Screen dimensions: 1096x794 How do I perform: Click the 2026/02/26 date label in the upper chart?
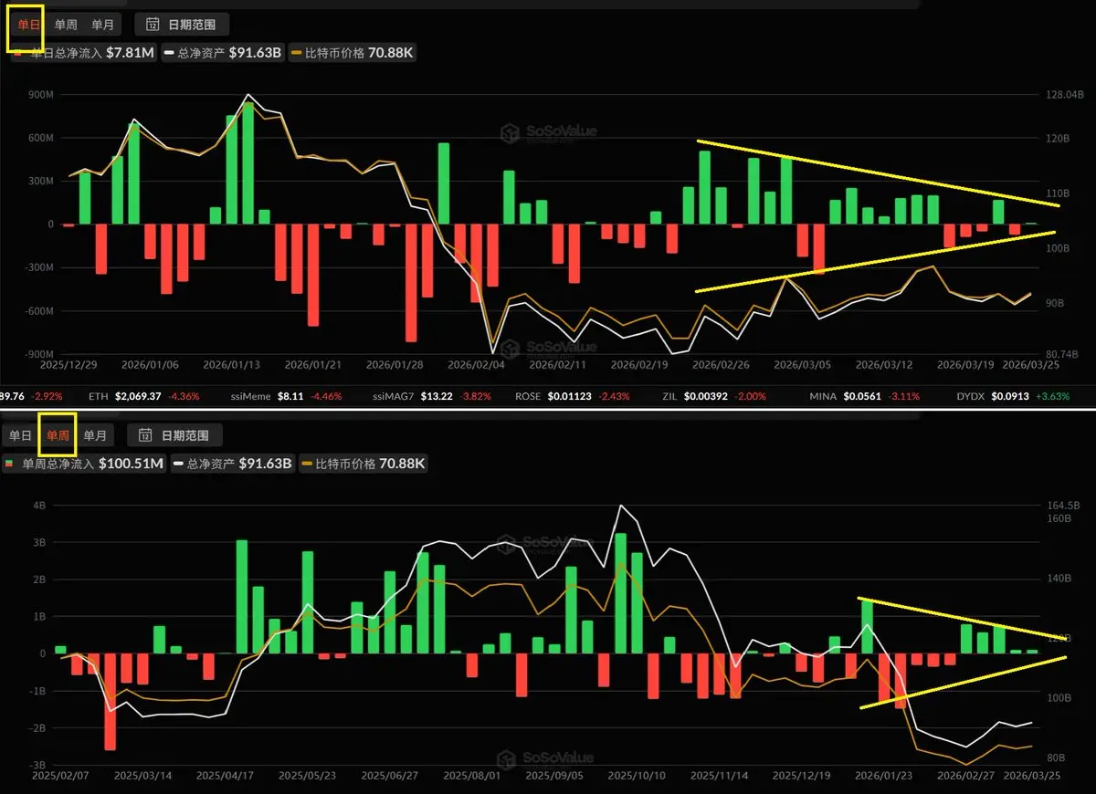coord(721,364)
